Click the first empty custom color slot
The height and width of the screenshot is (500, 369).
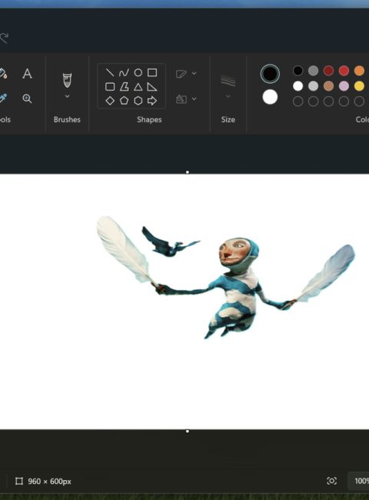tap(298, 102)
